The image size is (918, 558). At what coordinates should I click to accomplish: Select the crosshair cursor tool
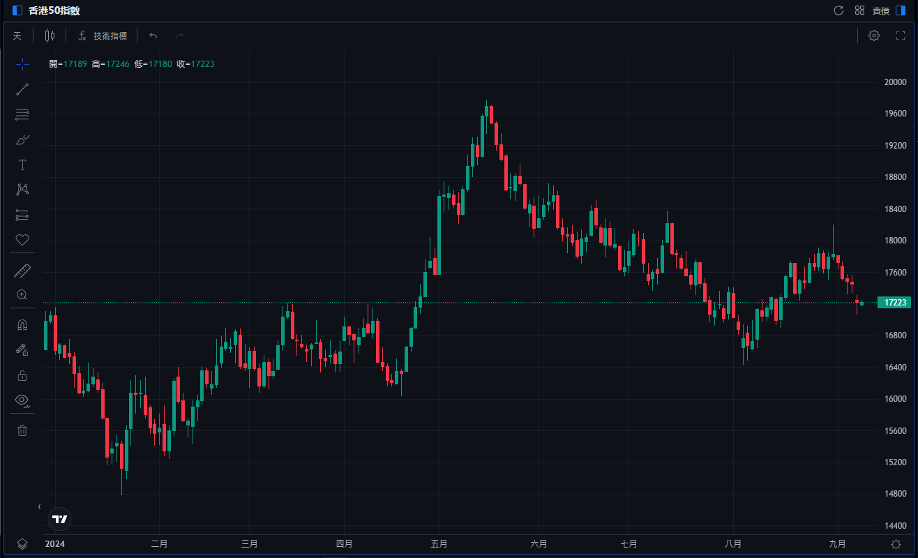point(22,64)
